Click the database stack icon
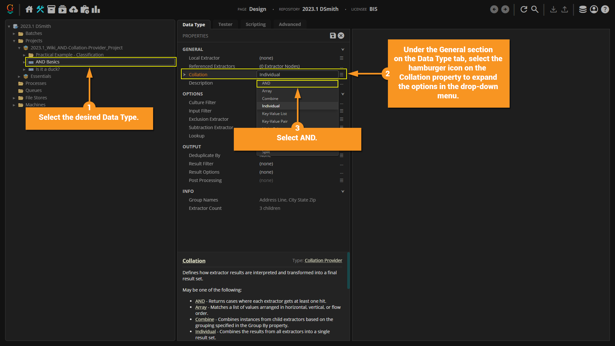The height and width of the screenshot is (346, 615). [x=583, y=9]
